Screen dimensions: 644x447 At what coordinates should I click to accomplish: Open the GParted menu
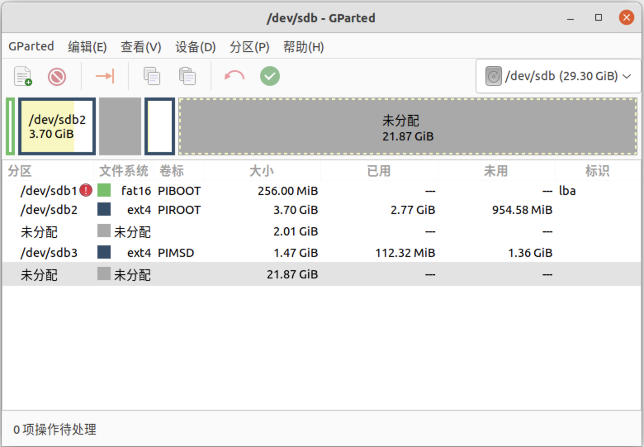click(x=31, y=46)
